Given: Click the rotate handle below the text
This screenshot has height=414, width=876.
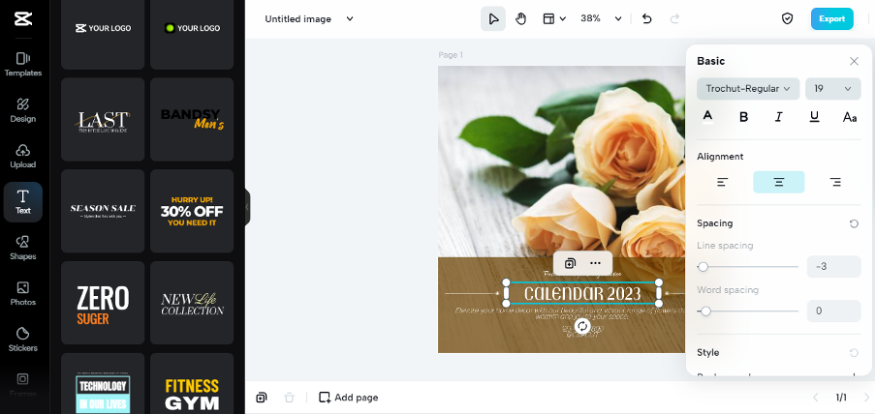Looking at the screenshot, I should click(582, 326).
